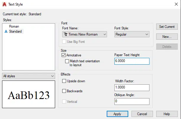The height and width of the screenshot is (119, 181).
Task: Open the Font Style dropdown
Action: coord(132,34)
